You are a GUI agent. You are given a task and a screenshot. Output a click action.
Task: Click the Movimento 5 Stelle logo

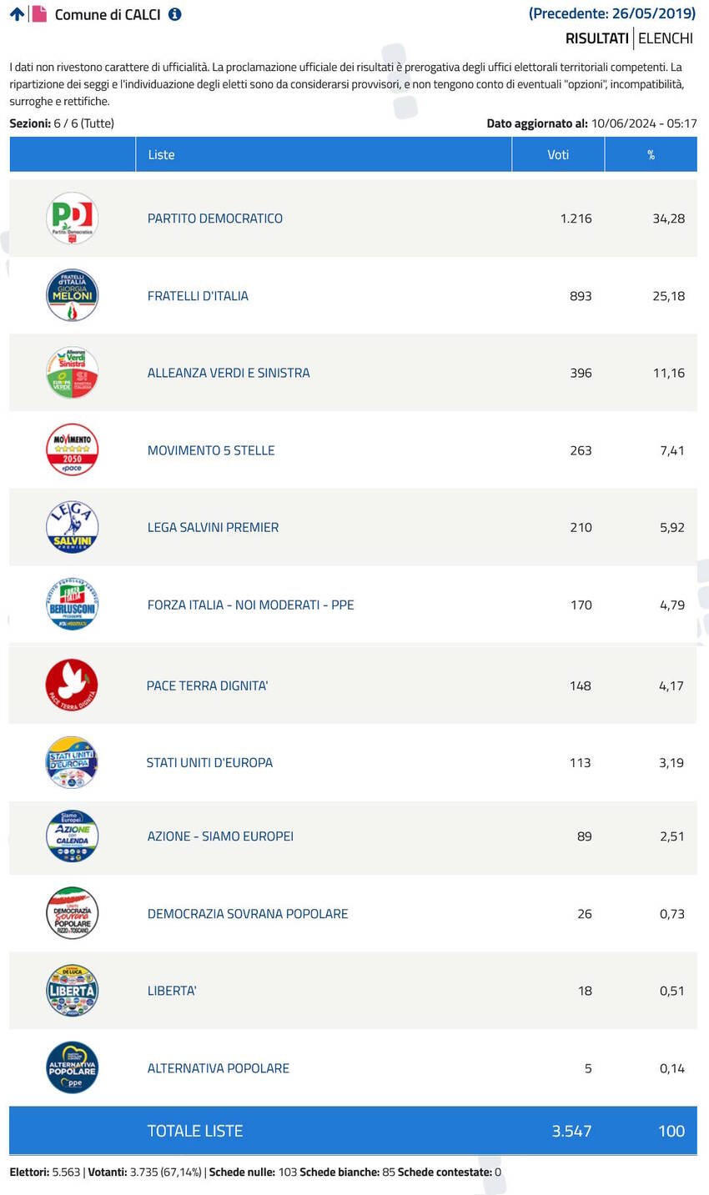[72, 450]
